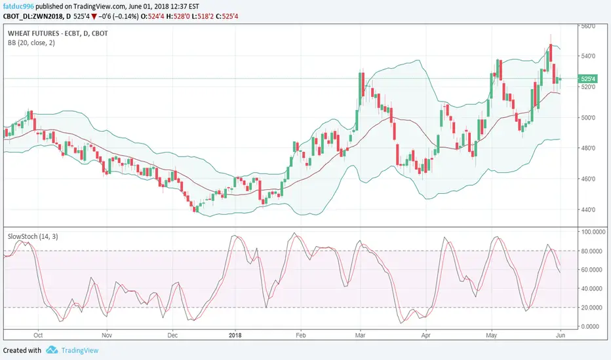Click the Dec date label on time axis
611x360 pixels.
click(x=172, y=335)
